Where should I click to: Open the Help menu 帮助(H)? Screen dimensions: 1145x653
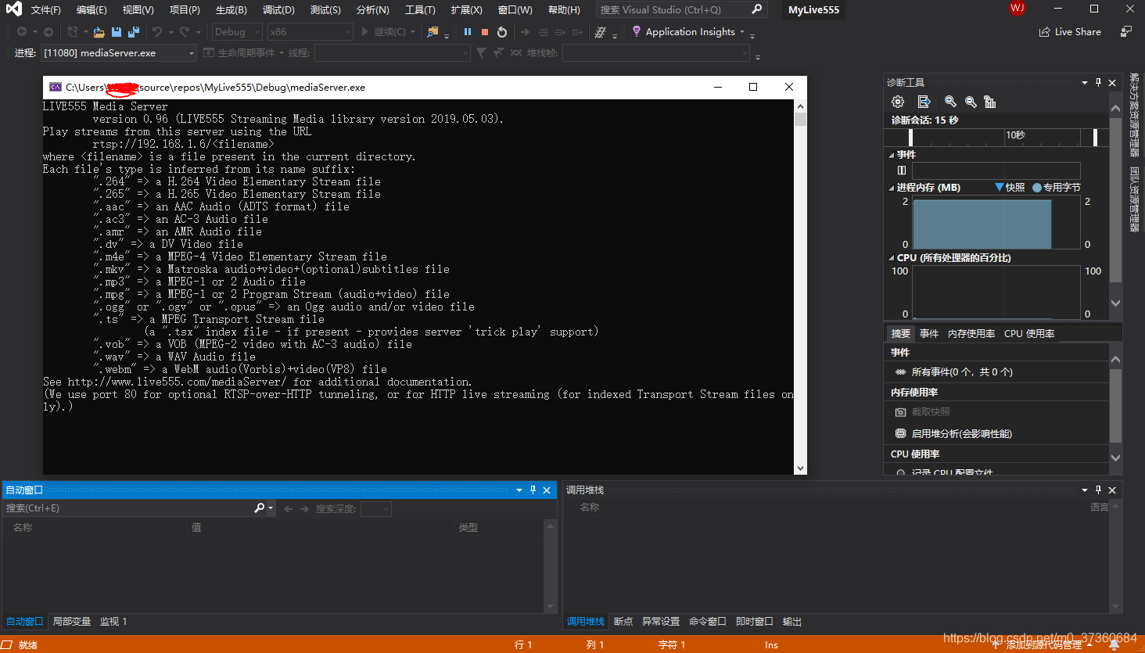[564, 9]
